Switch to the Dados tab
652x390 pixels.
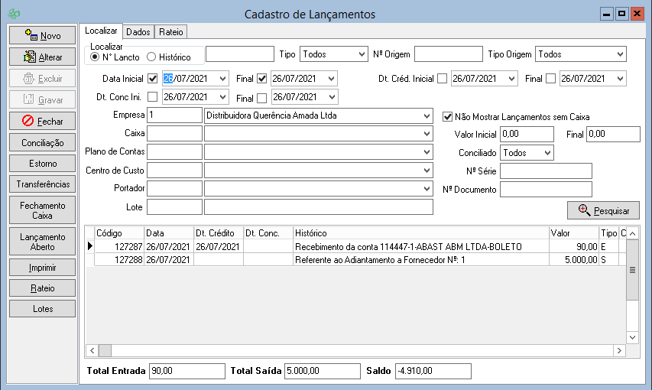coord(138,31)
